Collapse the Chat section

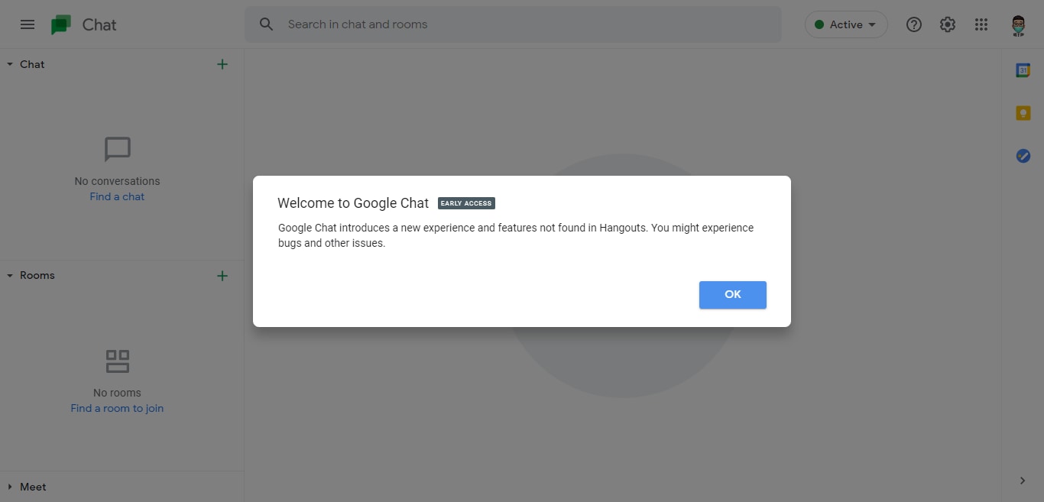pyautogui.click(x=10, y=64)
